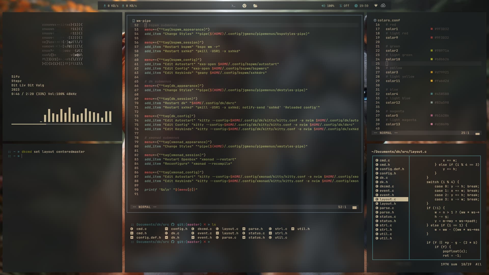Click the color4 blue swatch #458588

[x=431, y=94]
